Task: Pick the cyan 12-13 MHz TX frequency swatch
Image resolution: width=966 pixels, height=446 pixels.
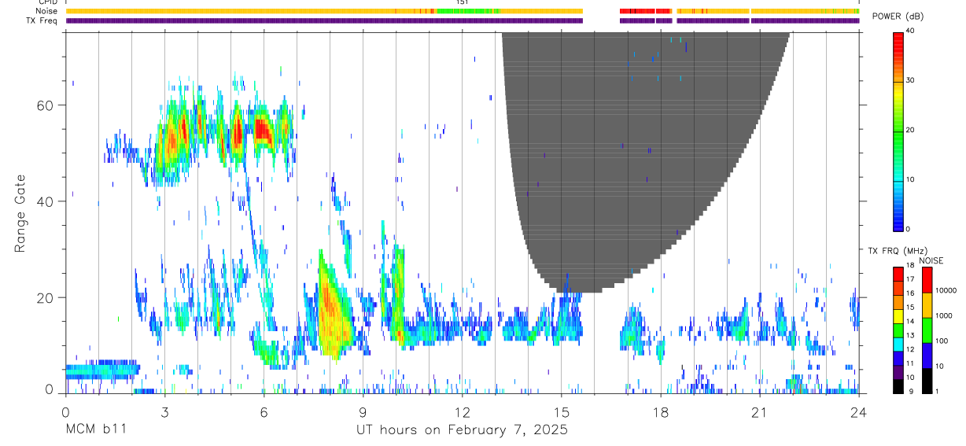Action: 898,345
